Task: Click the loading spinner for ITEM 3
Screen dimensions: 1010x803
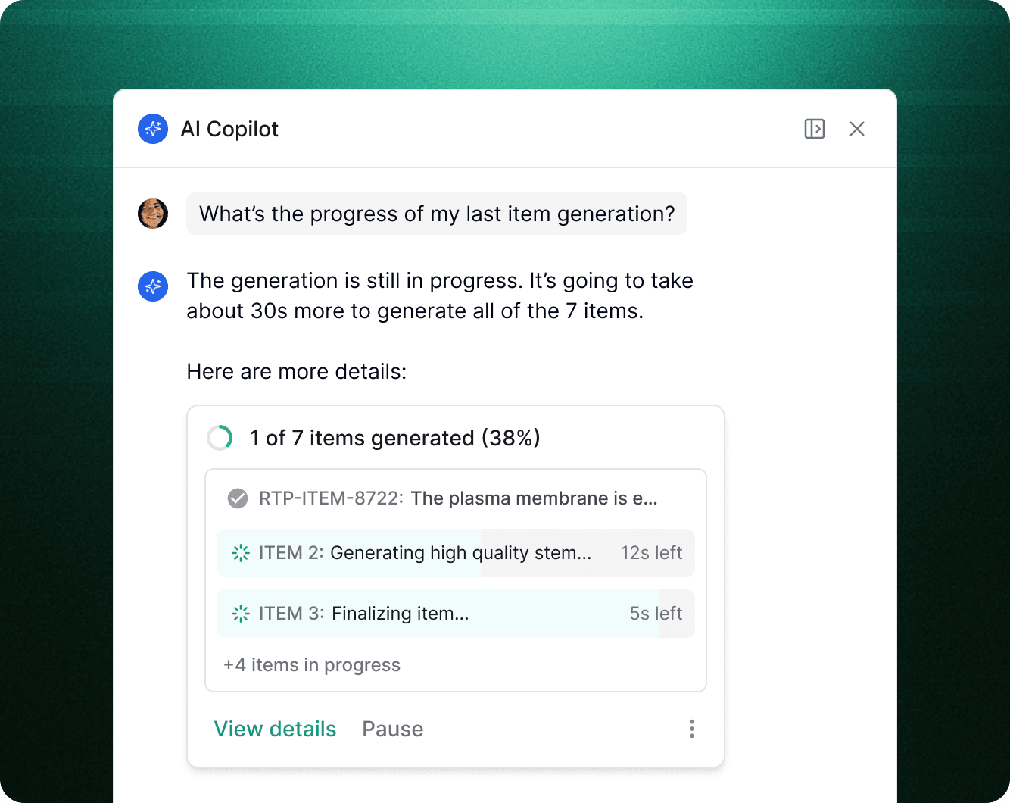Action: 241,614
